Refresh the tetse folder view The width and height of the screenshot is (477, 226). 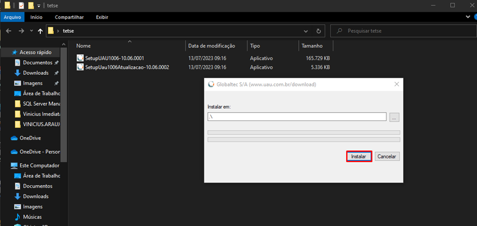pyautogui.click(x=319, y=31)
